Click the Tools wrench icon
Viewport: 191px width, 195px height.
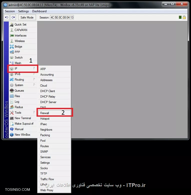pos(12,113)
